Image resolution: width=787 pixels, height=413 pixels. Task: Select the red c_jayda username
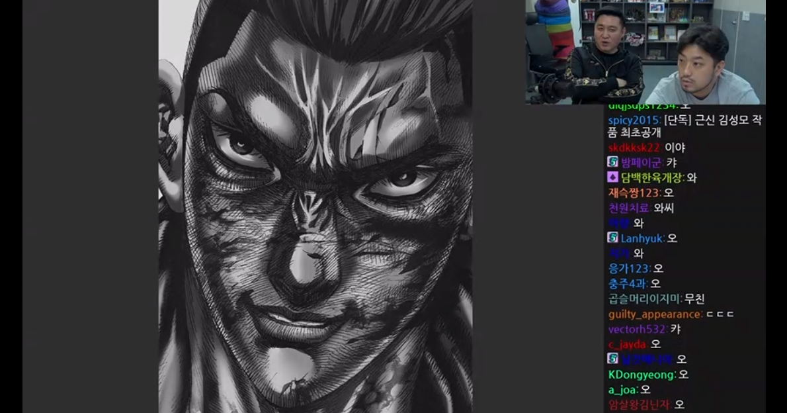point(628,344)
